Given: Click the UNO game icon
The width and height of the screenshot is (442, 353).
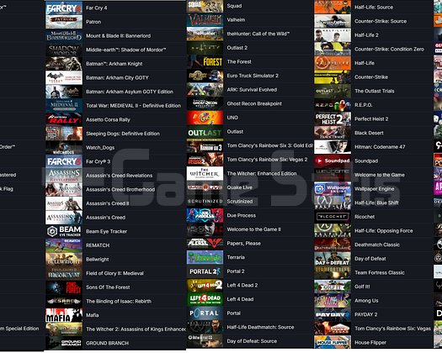Looking at the screenshot, I should (x=205, y=118).
